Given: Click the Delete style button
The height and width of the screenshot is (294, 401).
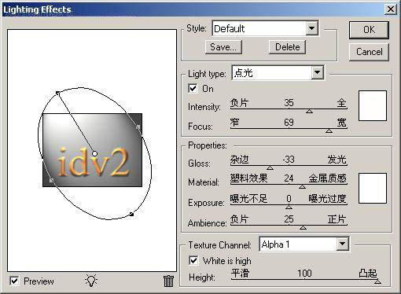Looking at the screenshot, I should (x=287, y=47).
